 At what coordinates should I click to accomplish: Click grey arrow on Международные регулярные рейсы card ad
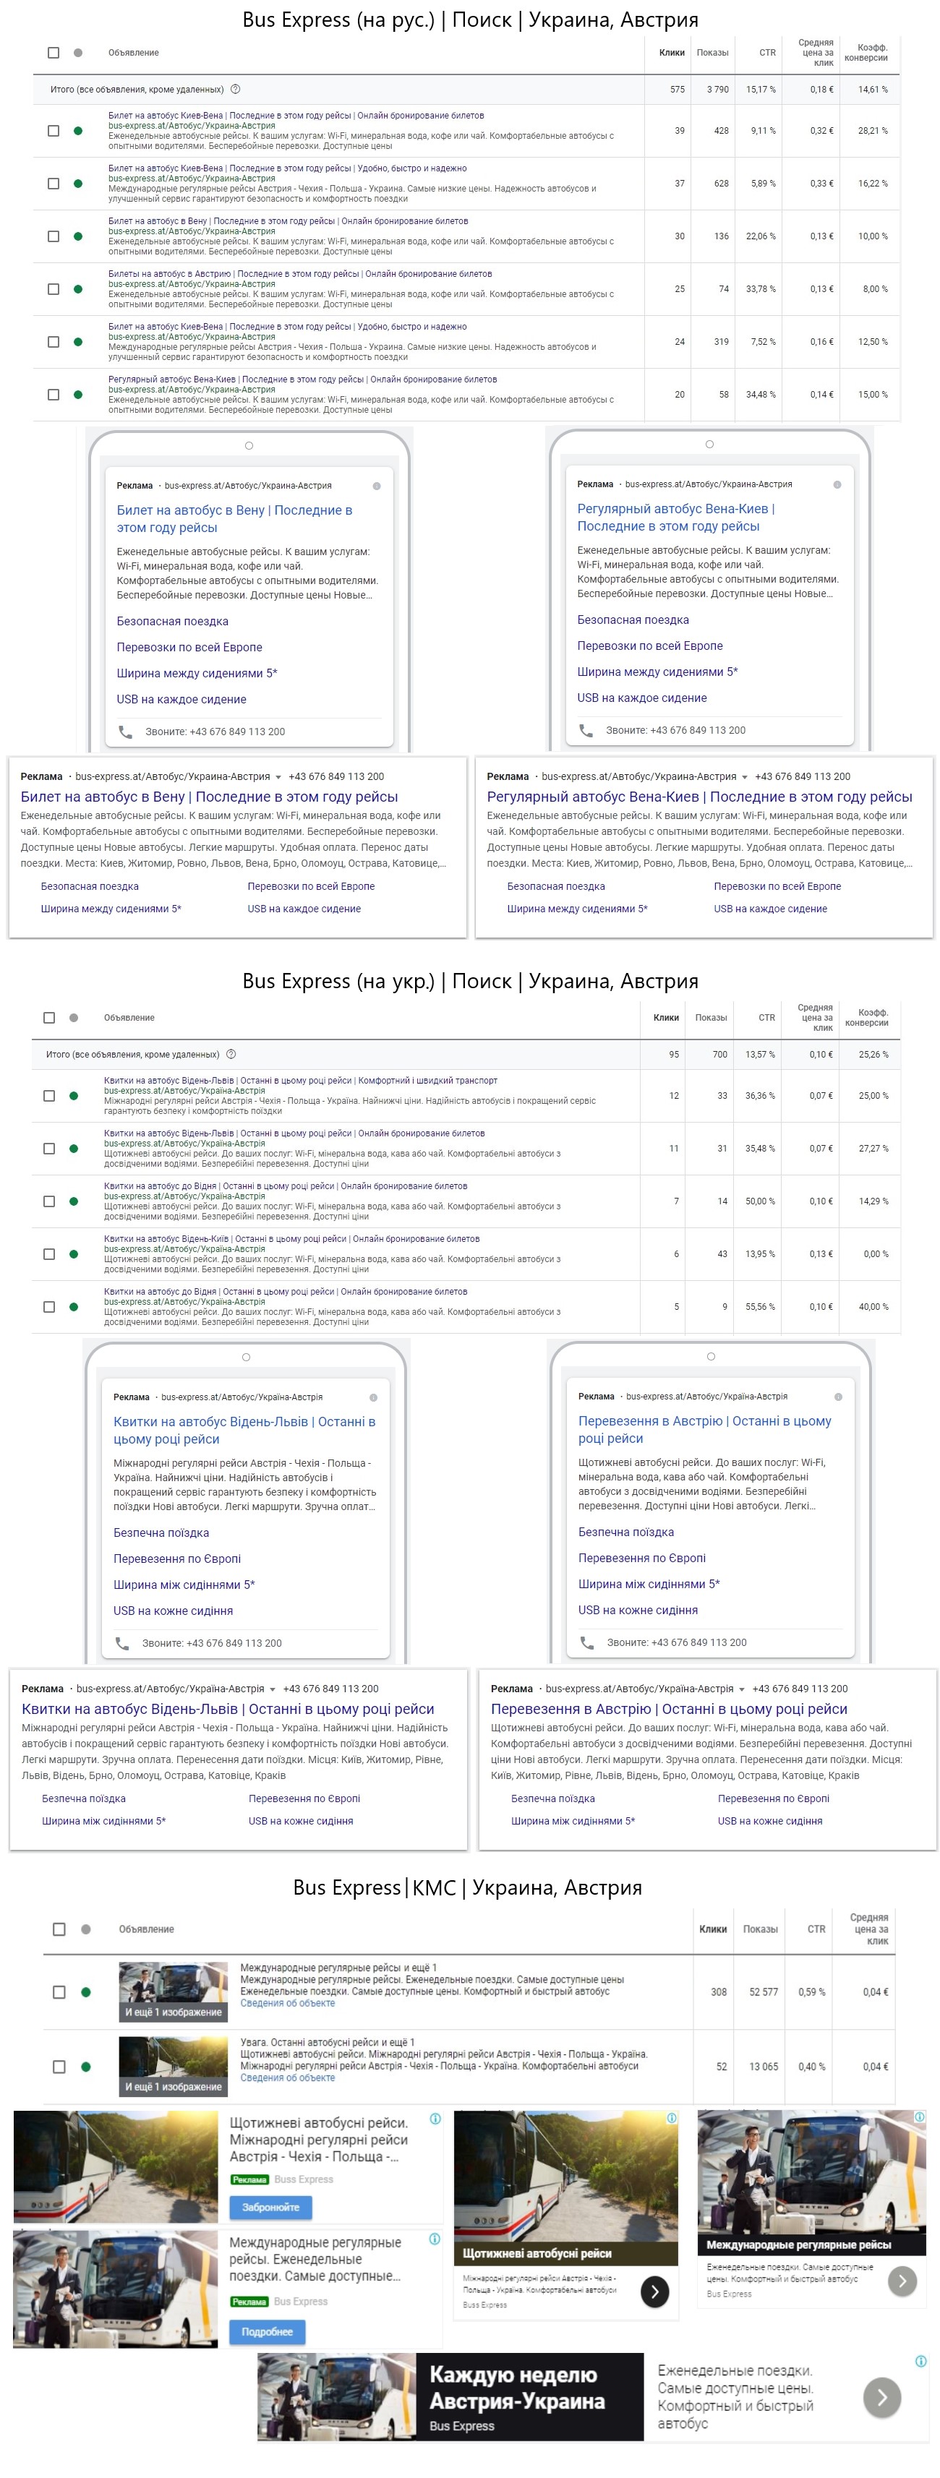[x=902, y=2281]
